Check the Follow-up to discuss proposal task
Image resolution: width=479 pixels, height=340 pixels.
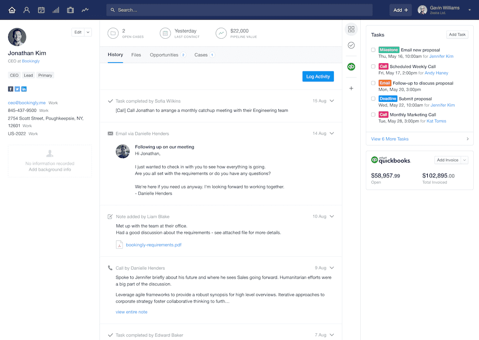pyautogui.click(x=373, y=83)
